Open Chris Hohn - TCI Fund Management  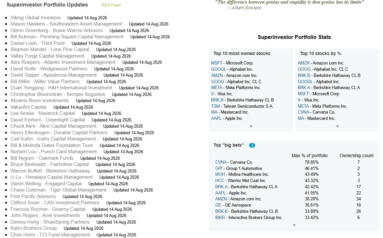50,235
